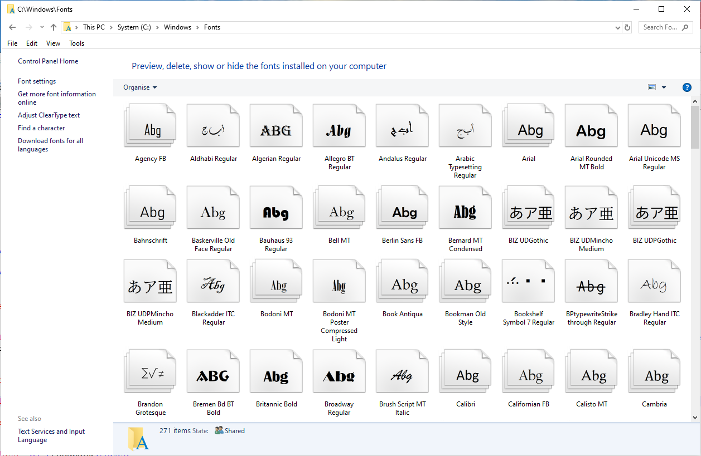The width and height of the screenshot is (701, 456).
Task: Select the Bauhaus 93 Regular font icon
Action: tap(276, 208)
